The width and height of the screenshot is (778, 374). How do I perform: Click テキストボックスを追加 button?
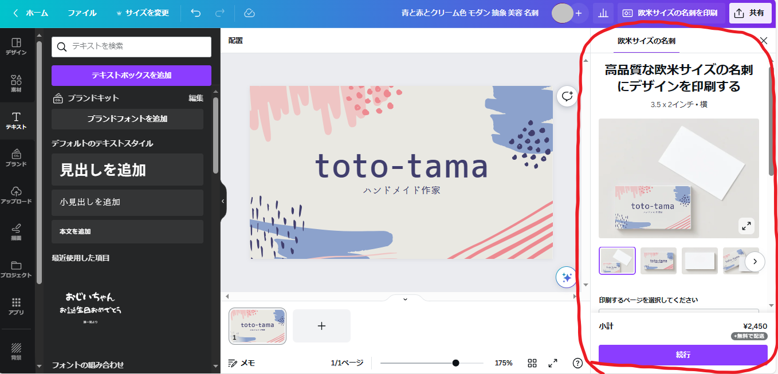pyautogui.click(x=131, y=75)
